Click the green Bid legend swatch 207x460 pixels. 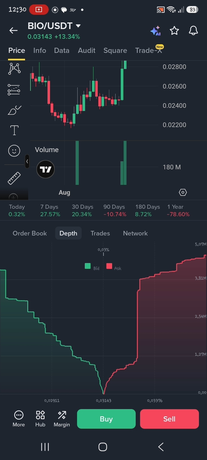click(88, 266)
